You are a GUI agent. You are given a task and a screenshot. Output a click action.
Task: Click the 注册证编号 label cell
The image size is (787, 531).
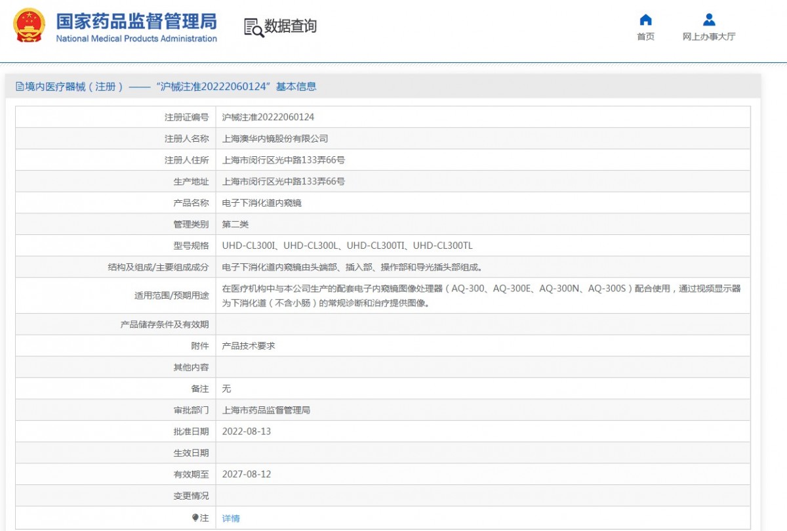[x=186, y=117]
